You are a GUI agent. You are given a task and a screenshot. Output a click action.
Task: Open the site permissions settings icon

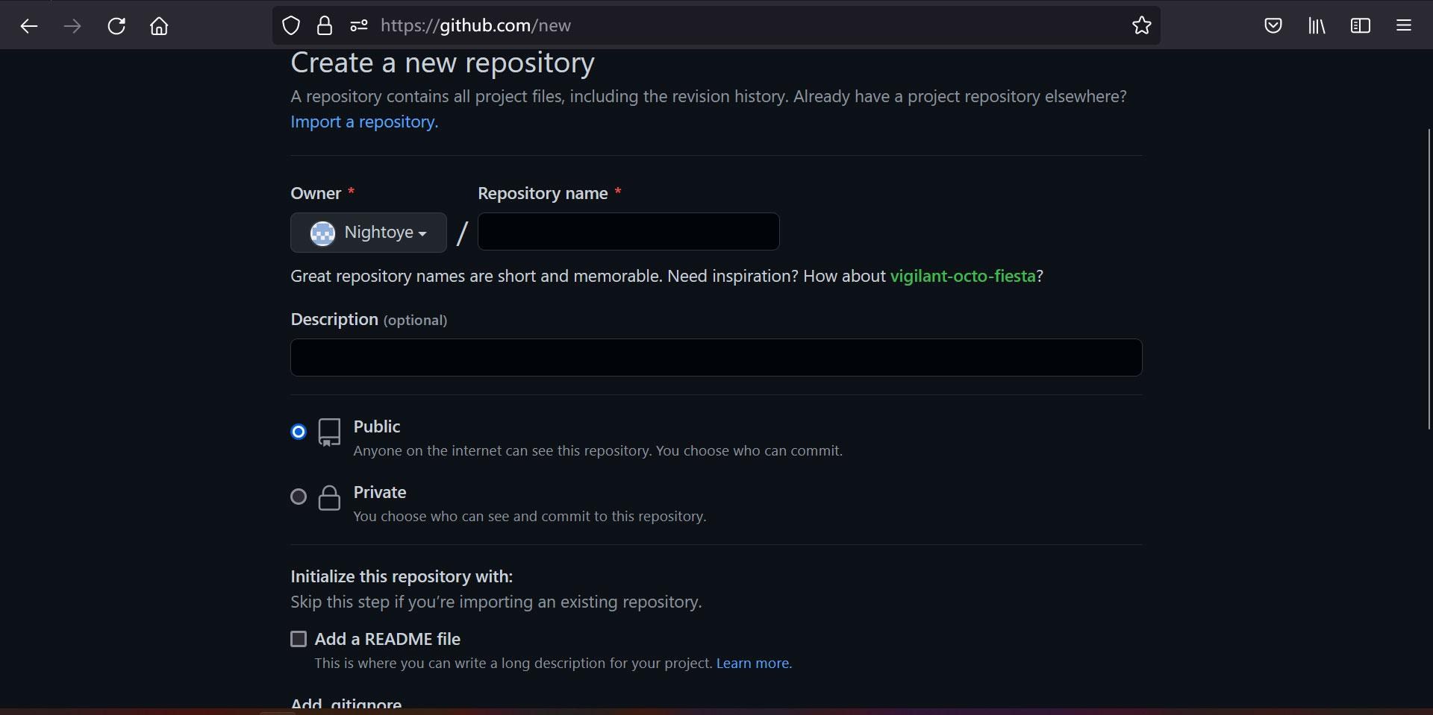pos(358,25)
